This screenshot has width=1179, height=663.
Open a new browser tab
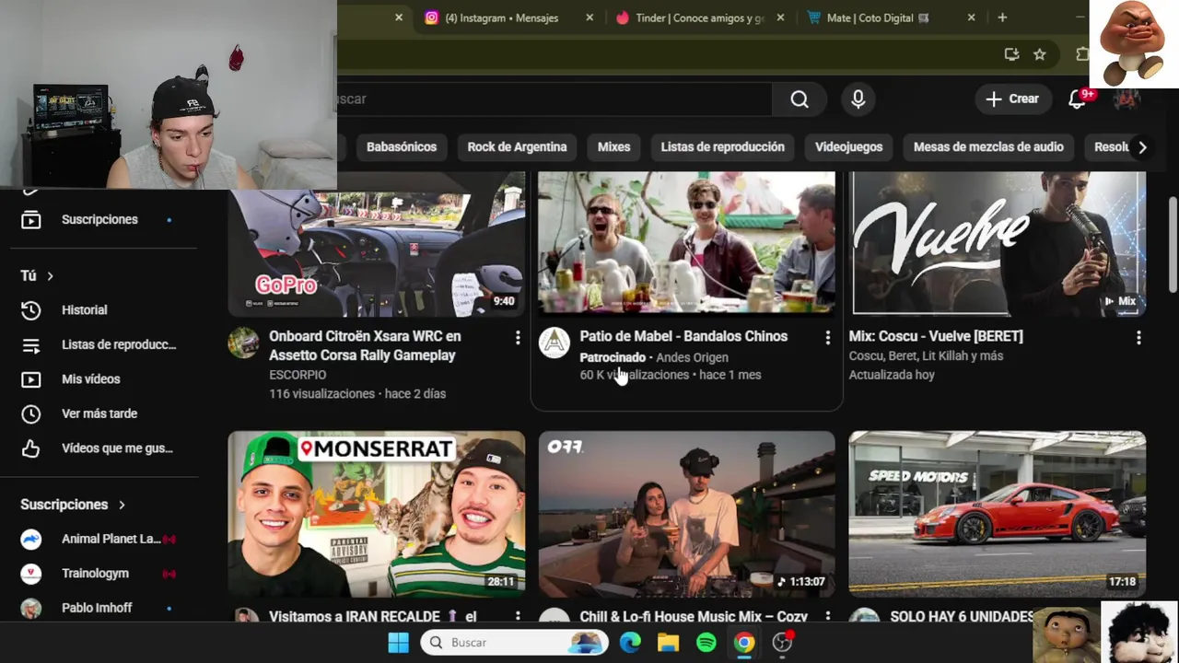(x=1002, y=17)
